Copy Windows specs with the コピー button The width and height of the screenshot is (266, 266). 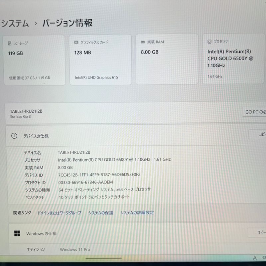click(x=257, y=232)
